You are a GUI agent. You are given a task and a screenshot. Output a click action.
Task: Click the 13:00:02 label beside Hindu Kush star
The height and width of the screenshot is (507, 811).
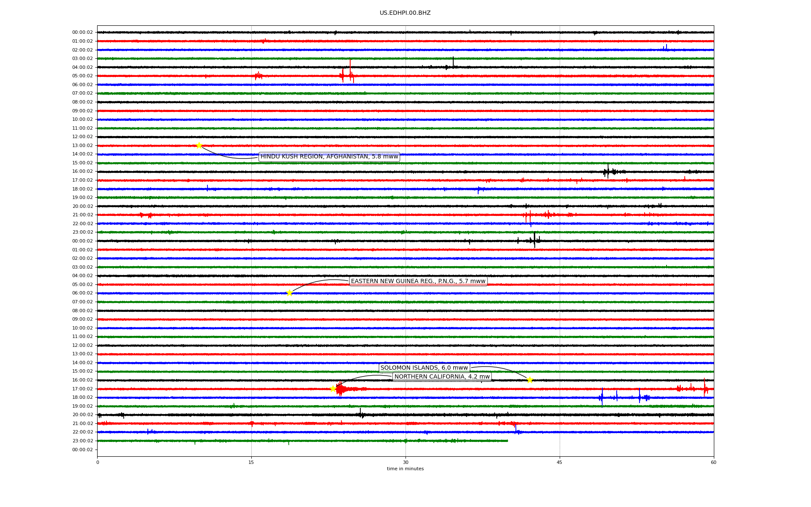82,145
